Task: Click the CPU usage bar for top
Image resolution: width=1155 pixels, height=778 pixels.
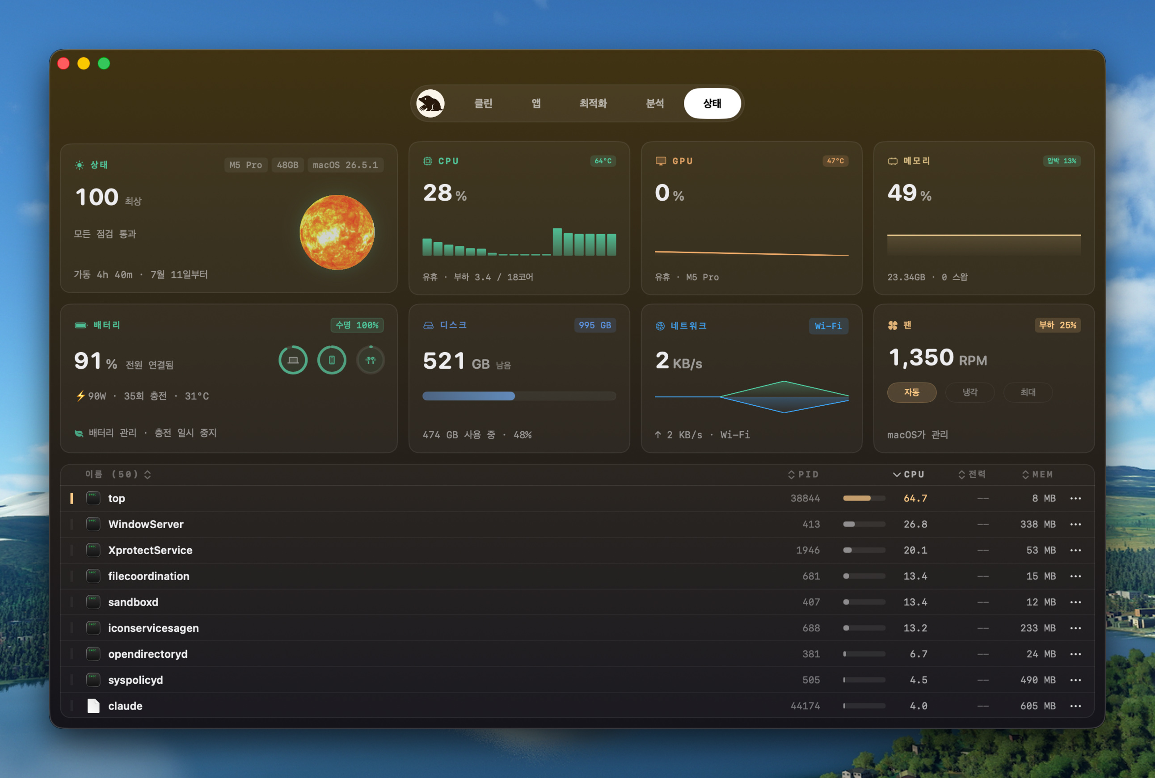Action: (x=864, y=498)
